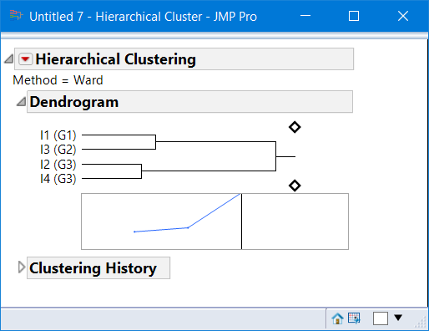Viewport: 429px width, 331px height.
Task: Collapse the Dendrogram section
Action: (x=21, y=101)
